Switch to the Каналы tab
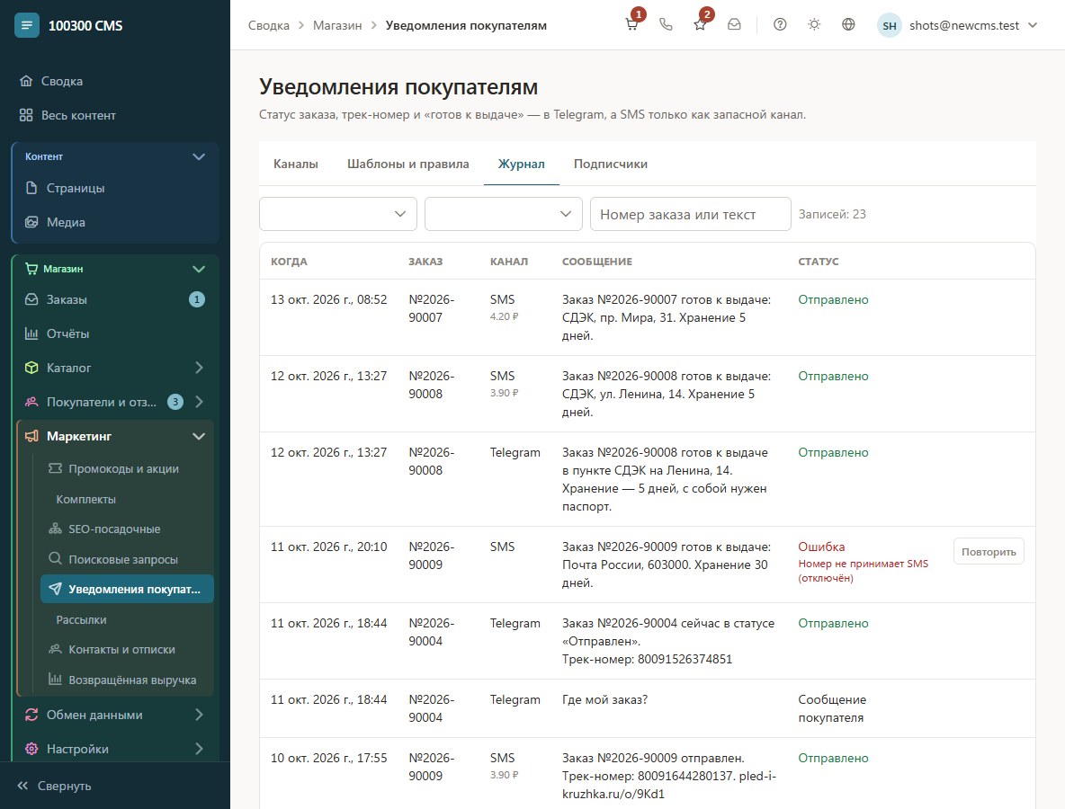The image size is (1065, 809). 295,164
